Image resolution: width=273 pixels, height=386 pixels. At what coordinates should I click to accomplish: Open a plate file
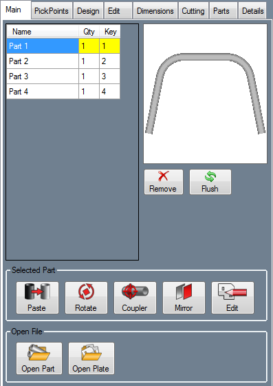(x=91, y=358)
